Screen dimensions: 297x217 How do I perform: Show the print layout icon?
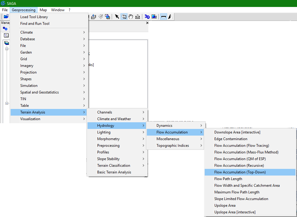pos(154,17)
